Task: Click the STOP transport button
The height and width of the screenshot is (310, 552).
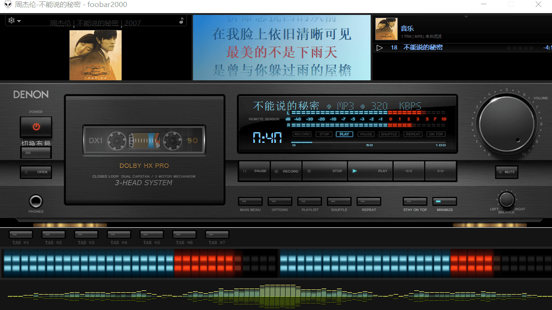Action: tap(324, 171)
